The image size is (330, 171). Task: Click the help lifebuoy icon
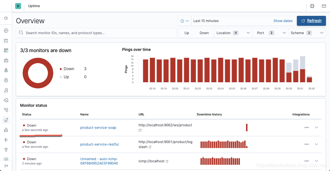(x=312, y=6)
